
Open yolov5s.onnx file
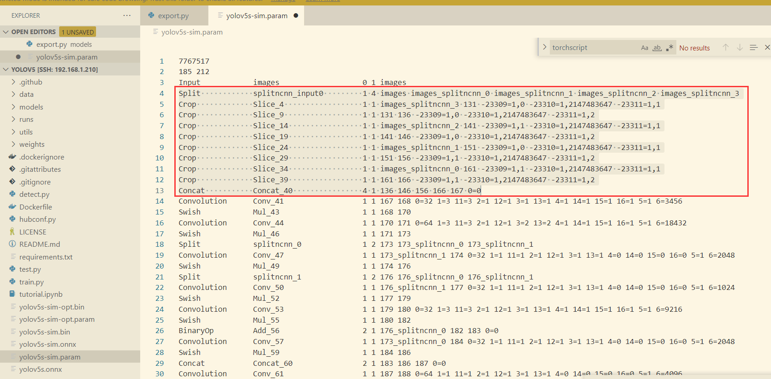click(70, 369)
